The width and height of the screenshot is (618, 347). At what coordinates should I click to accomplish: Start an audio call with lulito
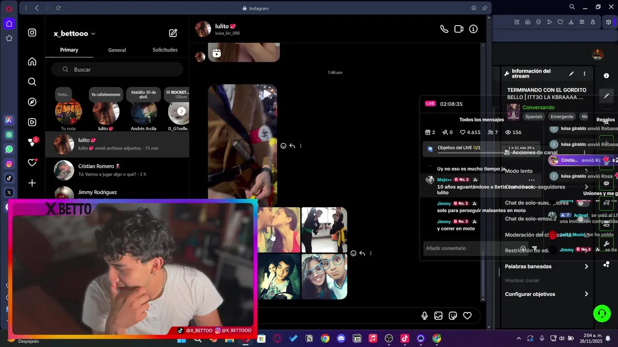(444, 29)
